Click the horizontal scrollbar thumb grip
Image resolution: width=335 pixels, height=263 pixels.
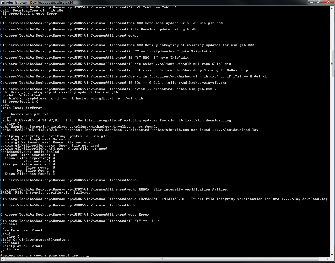[x=162, y=259]
